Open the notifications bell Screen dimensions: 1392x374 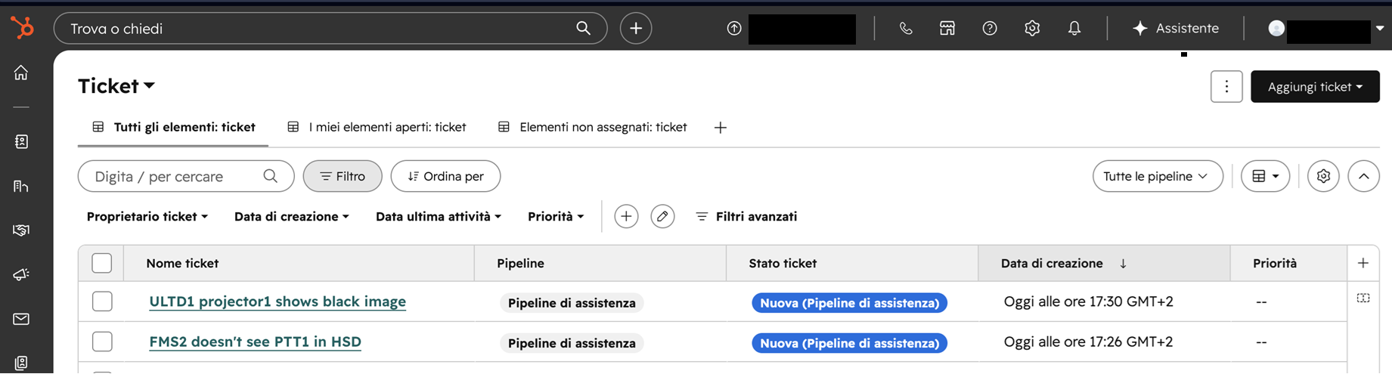1074,28
